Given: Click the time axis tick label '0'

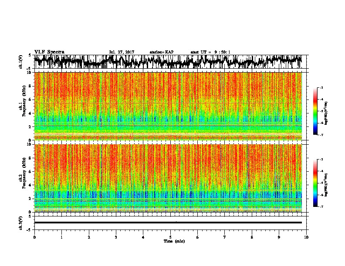Looking at the screenshot, I should click(x=34, y=237).
